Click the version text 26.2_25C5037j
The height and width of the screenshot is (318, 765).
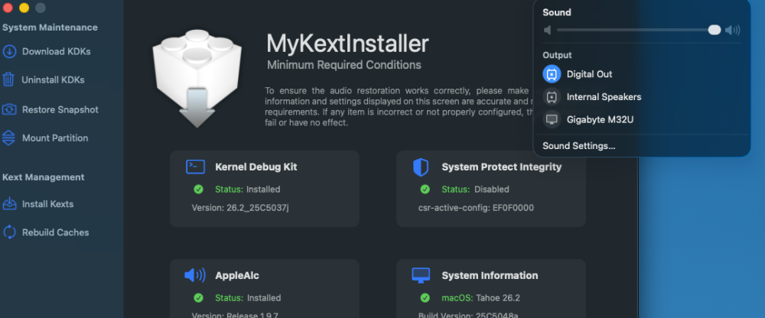[x=258, y=208]
